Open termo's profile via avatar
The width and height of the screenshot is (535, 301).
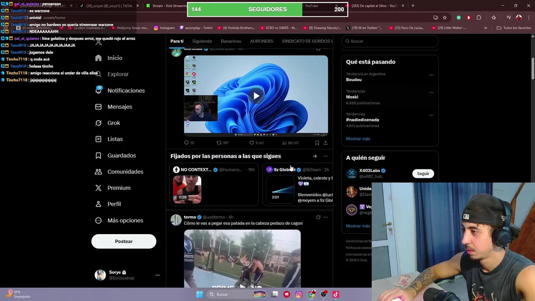tap(176, 219)
